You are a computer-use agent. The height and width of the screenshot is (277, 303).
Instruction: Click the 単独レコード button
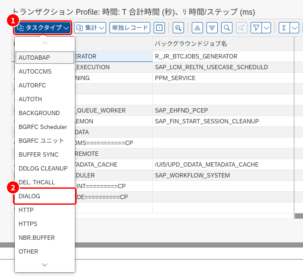(130, 28)
